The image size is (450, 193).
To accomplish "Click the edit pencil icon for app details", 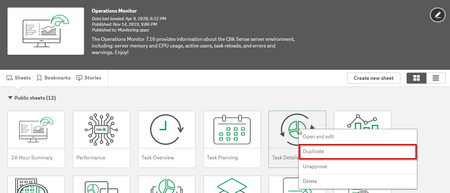I will [x=438, y=15].
